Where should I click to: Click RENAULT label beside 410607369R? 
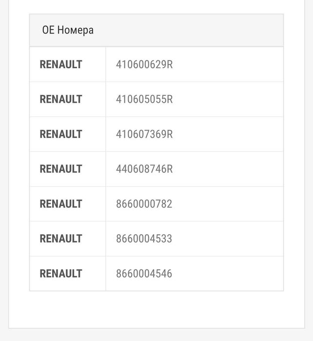pos(61,134)
